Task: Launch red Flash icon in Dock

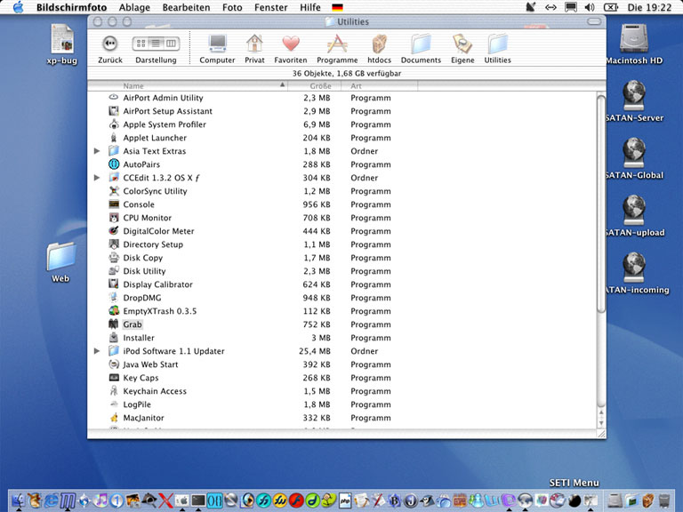Action: click(x=296, y=500)
